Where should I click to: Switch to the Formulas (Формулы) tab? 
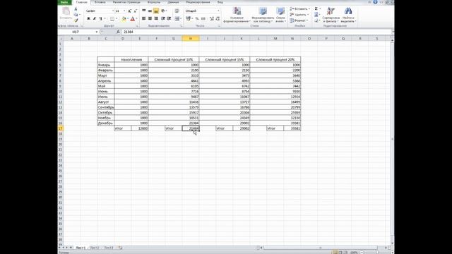pyautogui.click(x=154, y=2)
